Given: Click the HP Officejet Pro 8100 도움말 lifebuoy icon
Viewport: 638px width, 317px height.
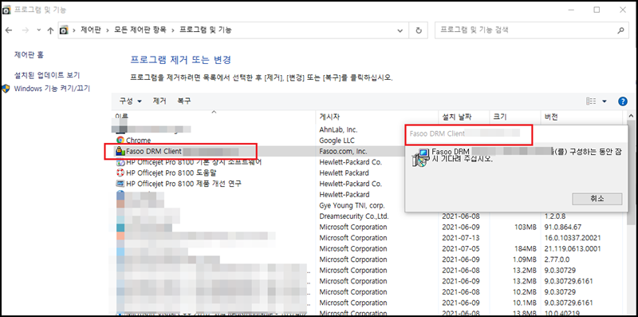Looking at the screenshot, I should point(120,172).
